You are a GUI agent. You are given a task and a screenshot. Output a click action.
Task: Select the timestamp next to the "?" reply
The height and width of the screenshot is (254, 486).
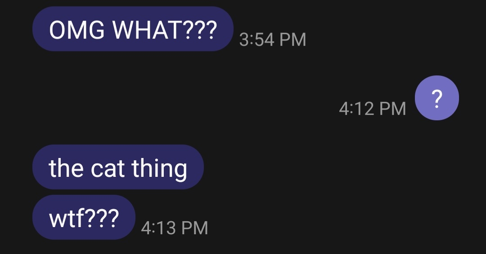[372, 109]
